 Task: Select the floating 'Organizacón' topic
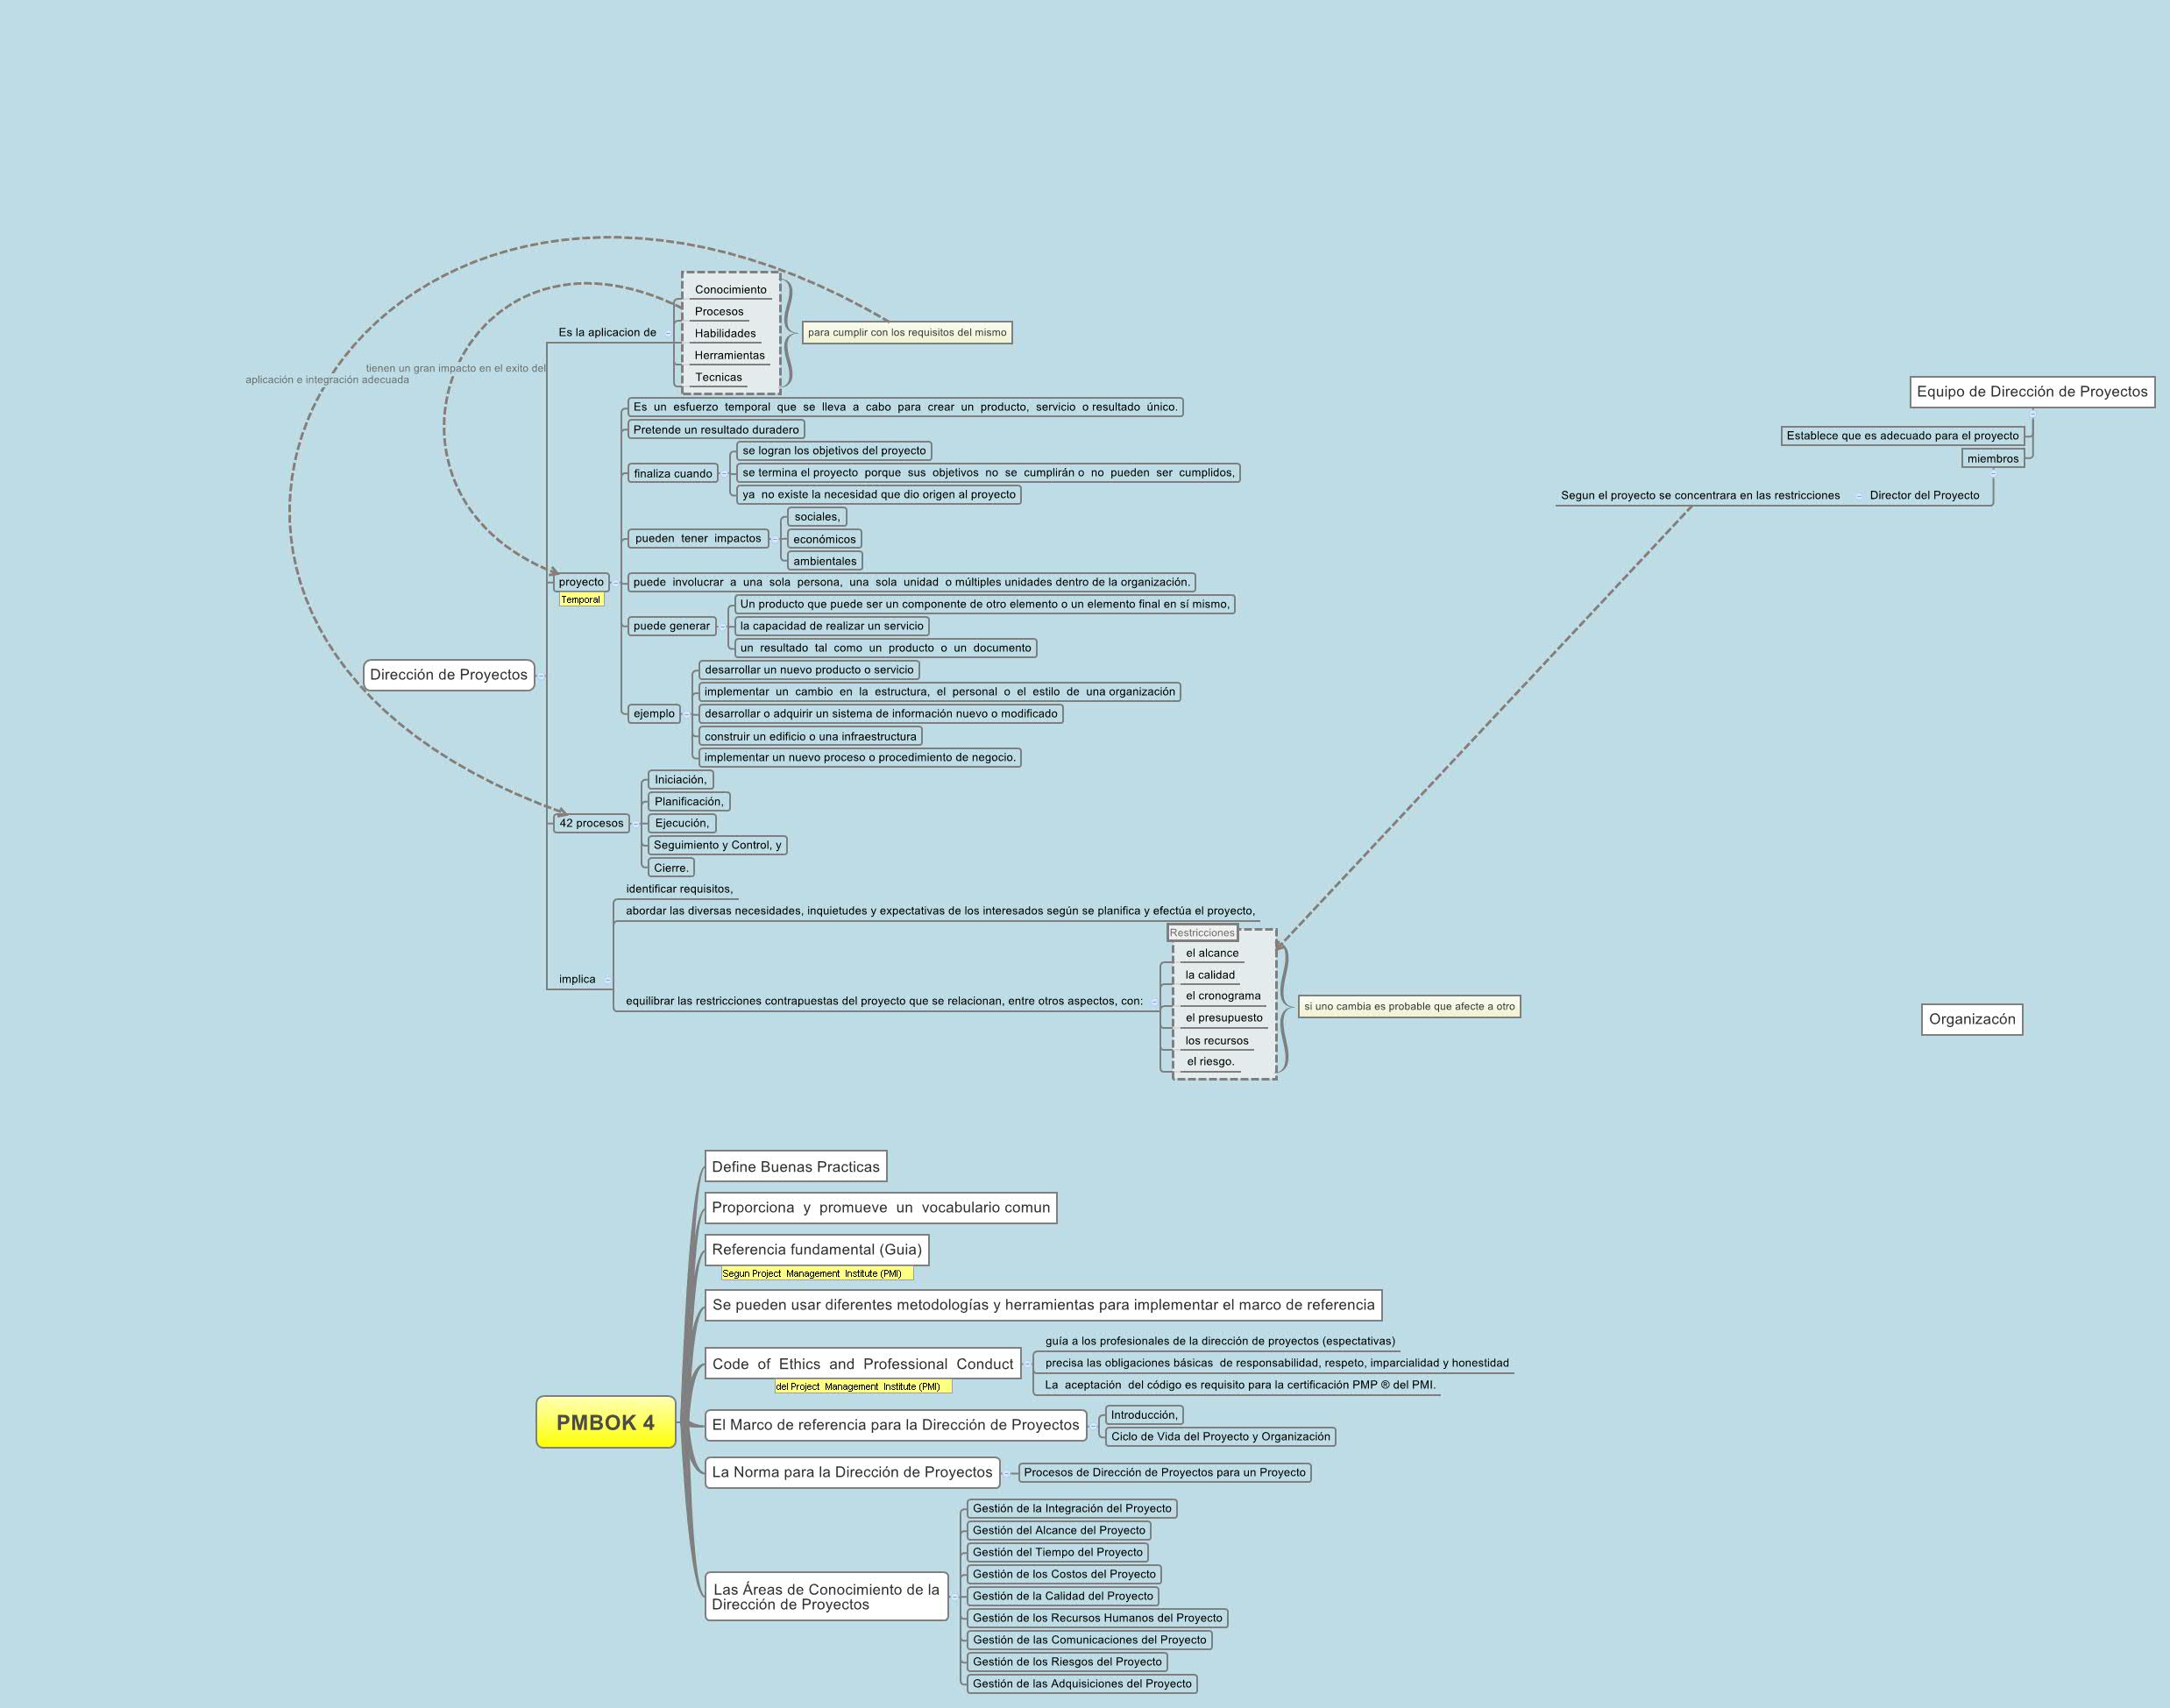(x=1971, y=1020)
